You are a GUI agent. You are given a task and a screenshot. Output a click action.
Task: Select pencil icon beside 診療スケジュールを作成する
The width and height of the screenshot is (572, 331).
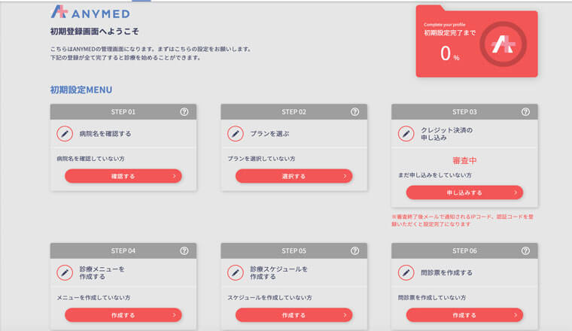tap(236, 272)
